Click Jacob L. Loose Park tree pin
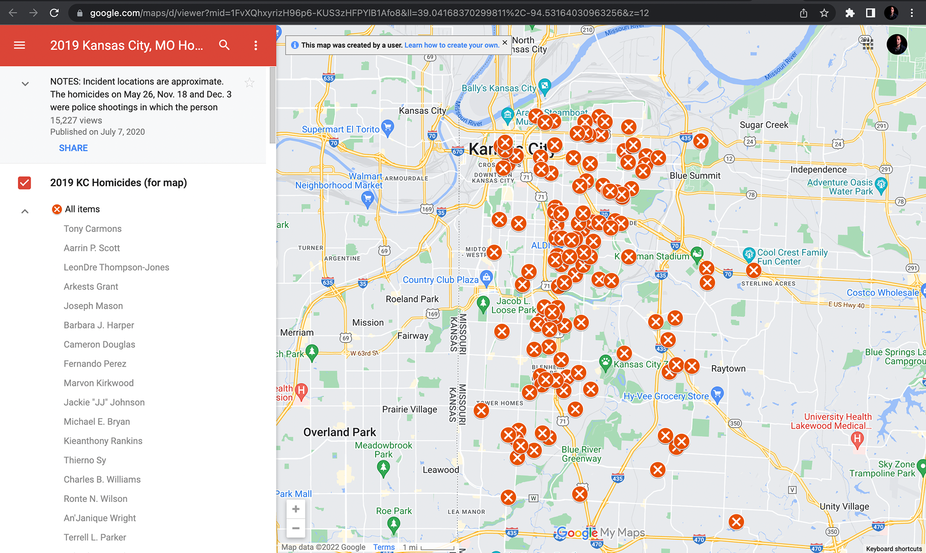The height and width of the screenshot is (553, 926). point(483,304)
